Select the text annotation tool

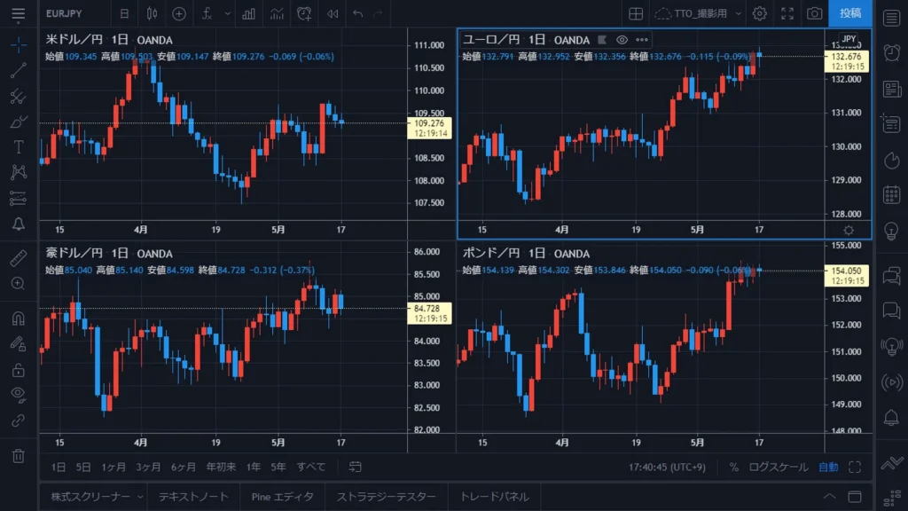coord(18,147)
